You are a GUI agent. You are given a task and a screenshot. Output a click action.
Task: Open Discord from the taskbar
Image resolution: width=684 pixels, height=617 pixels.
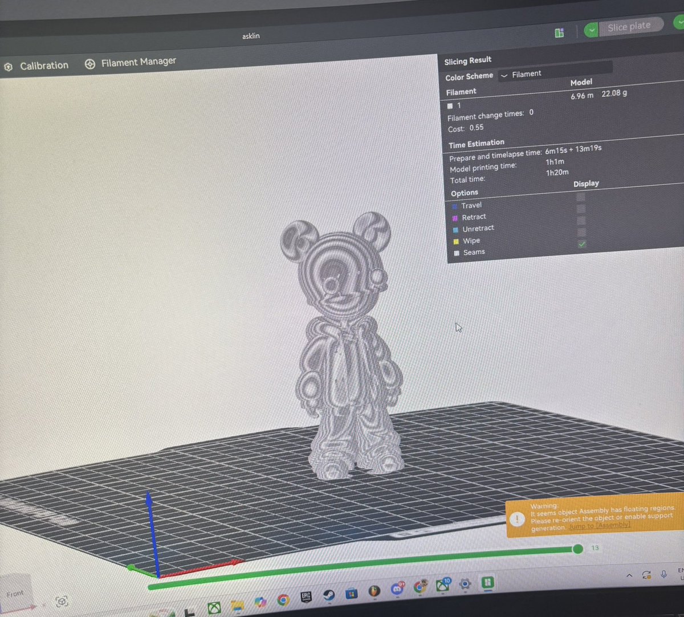[397, 589]
